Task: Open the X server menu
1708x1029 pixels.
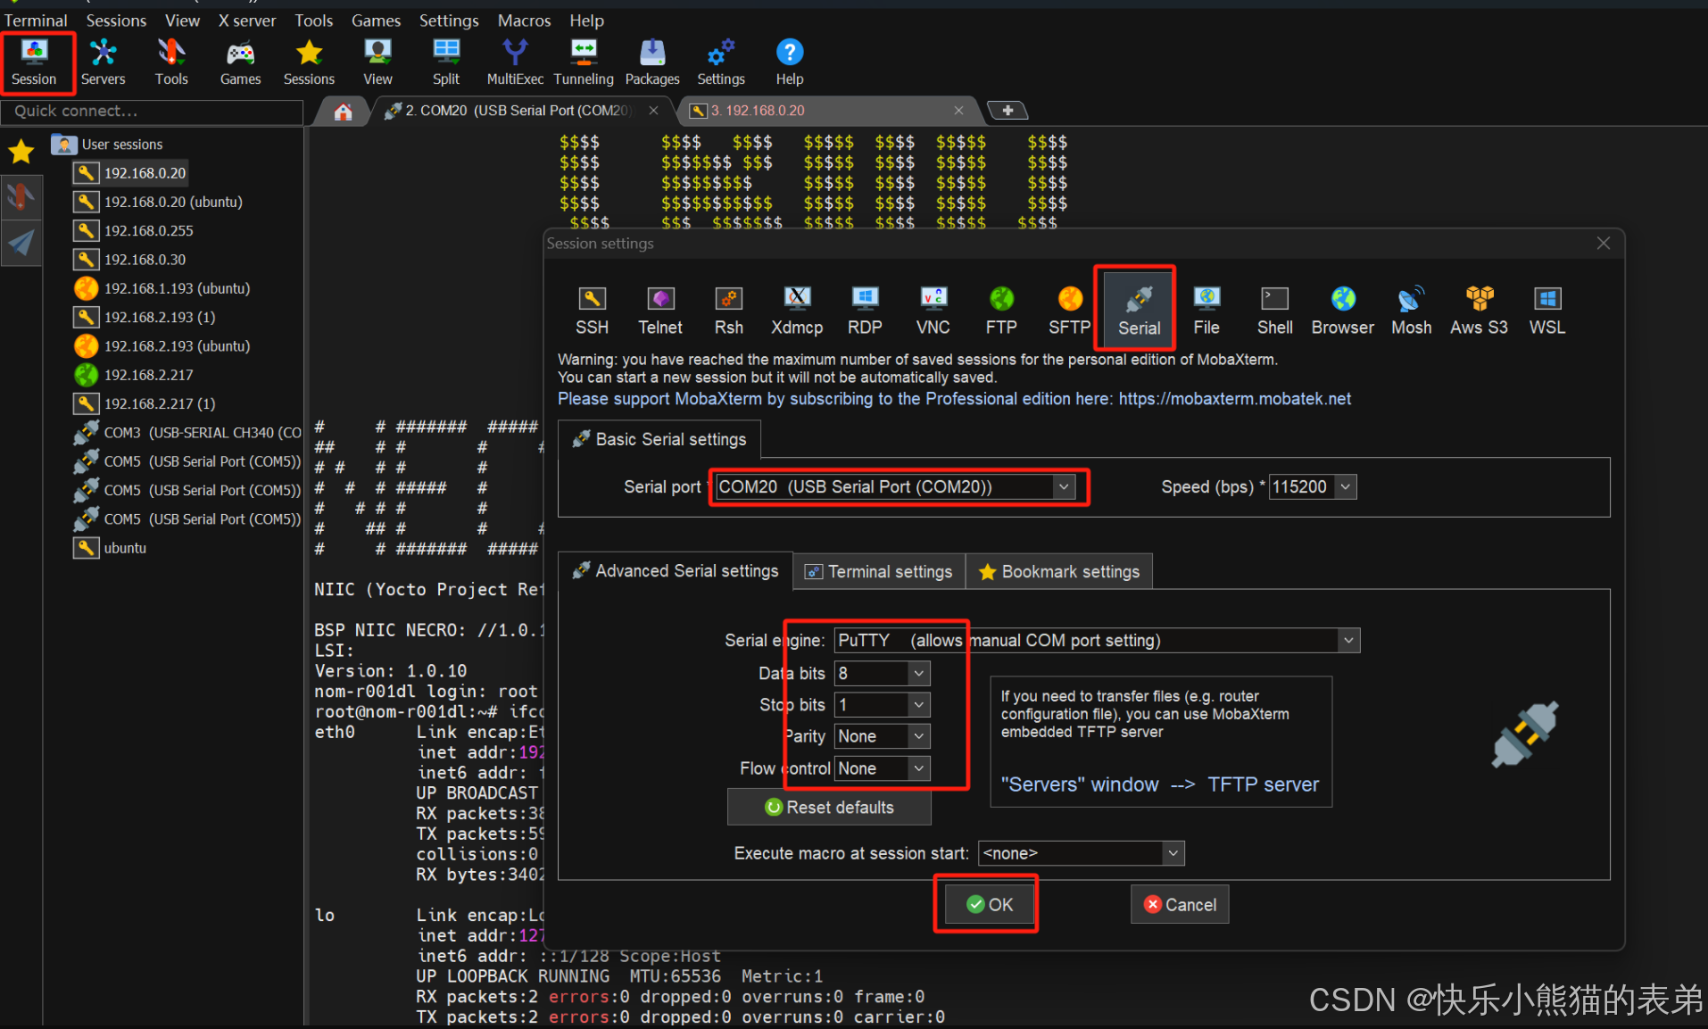Action: [x=247, y=20]
